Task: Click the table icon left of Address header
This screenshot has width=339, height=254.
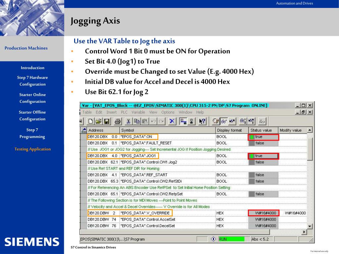Action: [84, 130]
